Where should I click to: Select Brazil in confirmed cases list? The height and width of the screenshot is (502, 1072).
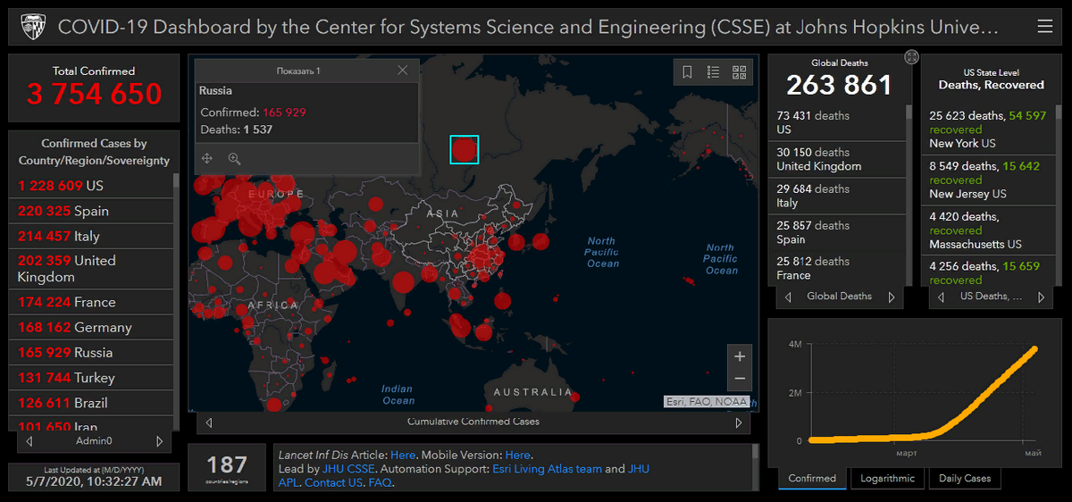(91, 402)
